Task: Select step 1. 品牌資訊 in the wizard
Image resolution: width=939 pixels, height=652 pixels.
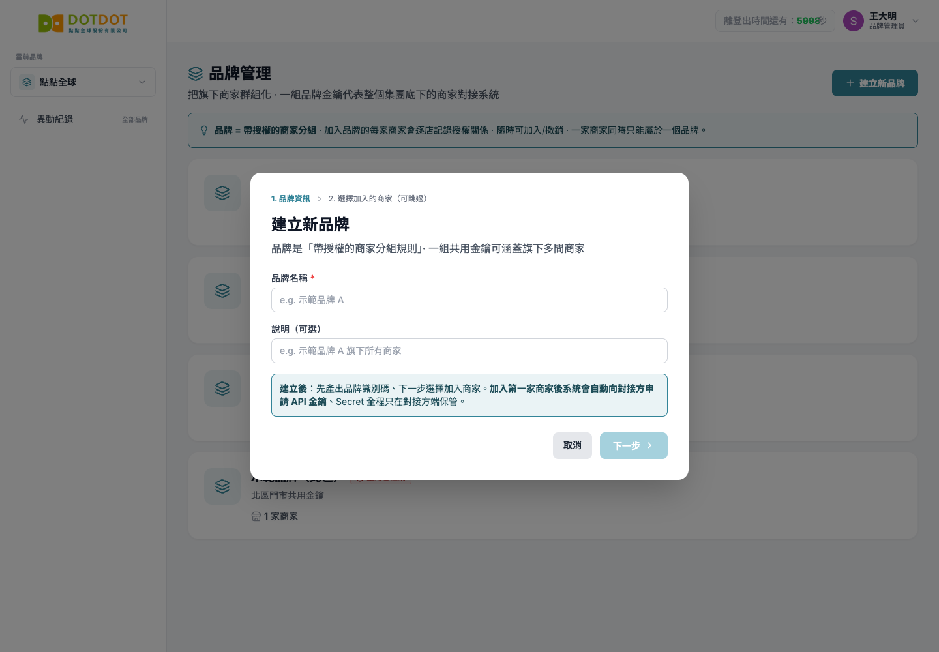Action: coord(291,199)
